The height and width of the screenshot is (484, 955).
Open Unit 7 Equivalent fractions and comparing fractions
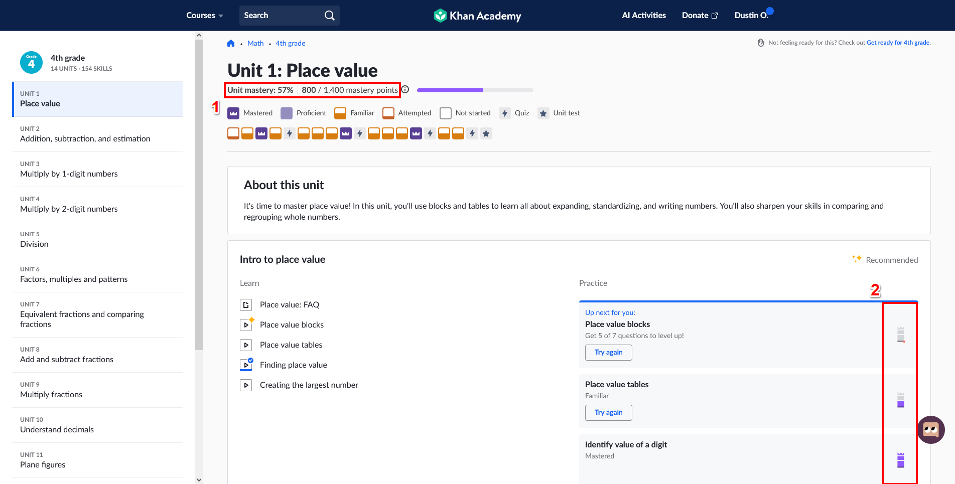click(x=98, y=315)
